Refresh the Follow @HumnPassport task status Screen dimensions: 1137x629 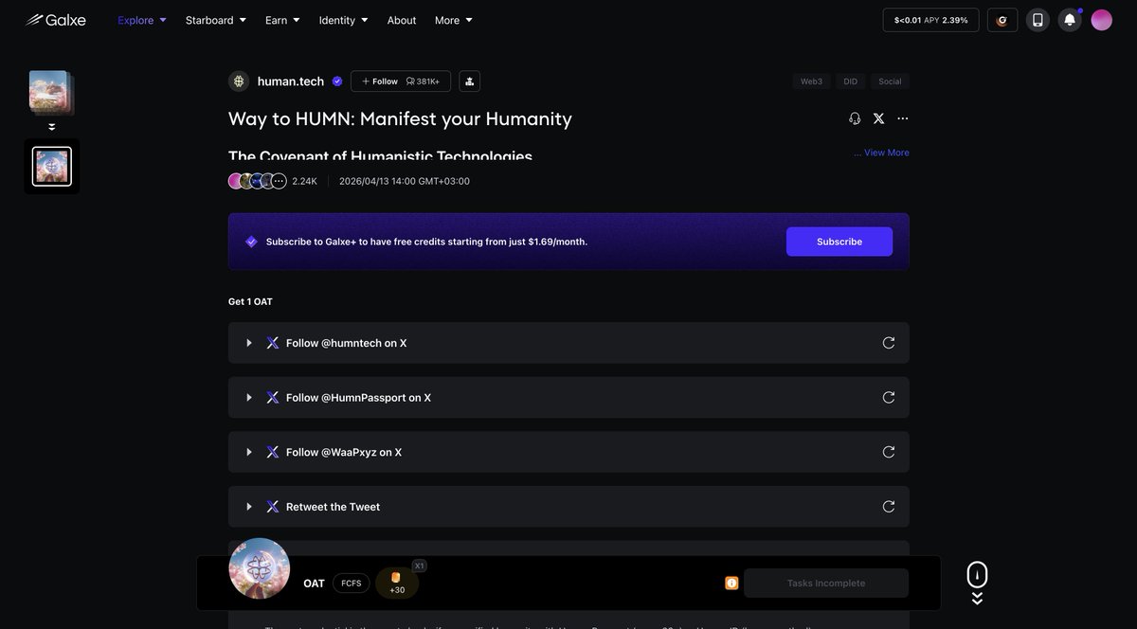pyautogui.click(x=889, y=398)
